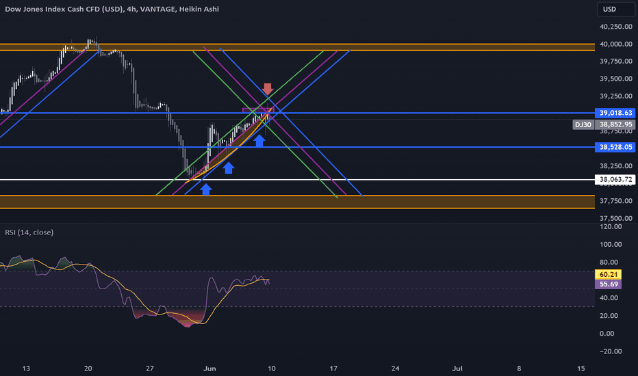Click the 39,500.00 price axis label
Screen dimensions: 638x376
tap(615, 79)
